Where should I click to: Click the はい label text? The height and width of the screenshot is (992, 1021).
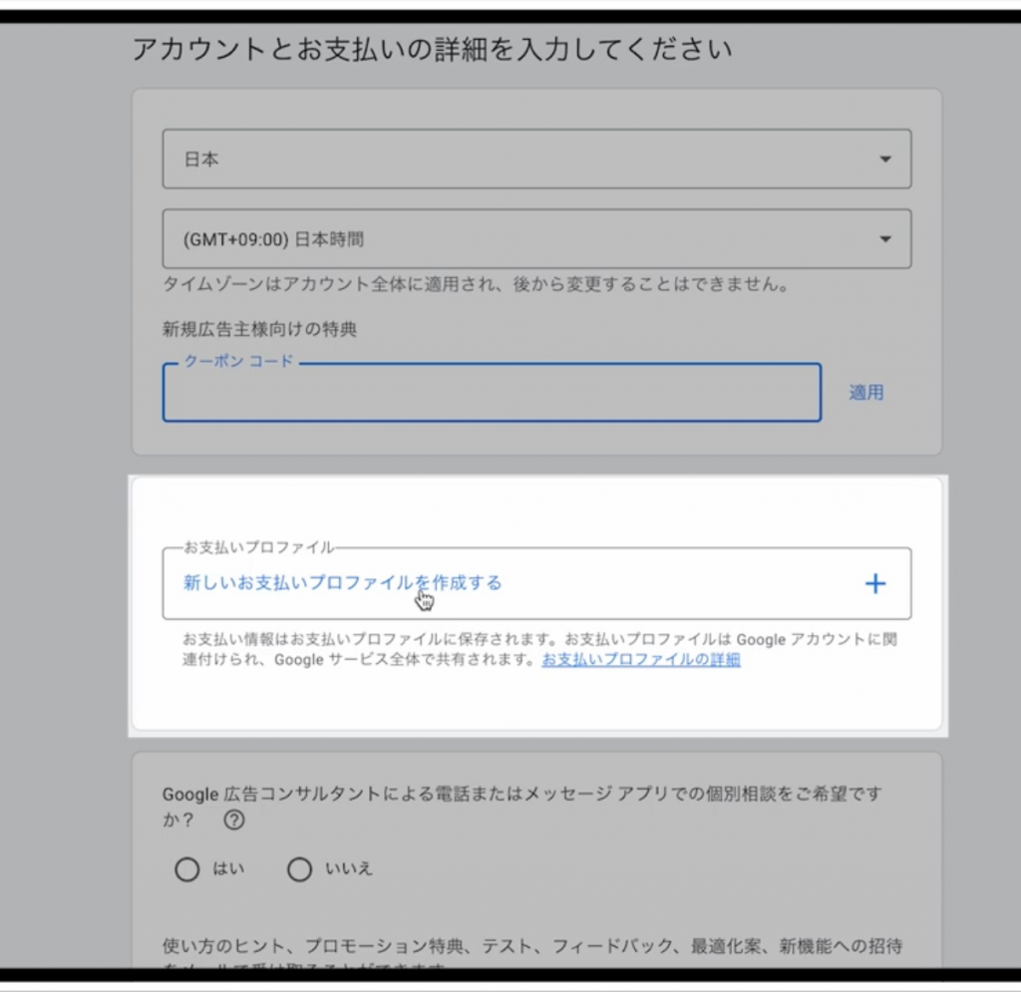tap(228, 868)
